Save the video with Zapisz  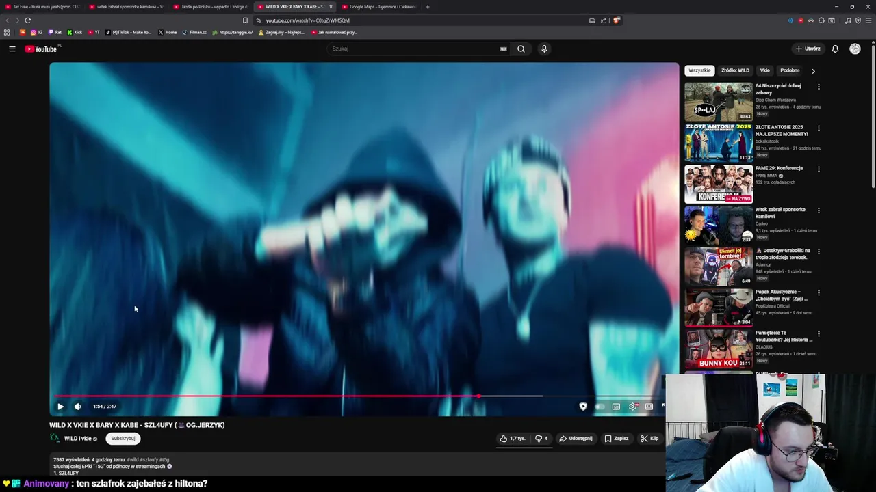[x=617, y=439]
